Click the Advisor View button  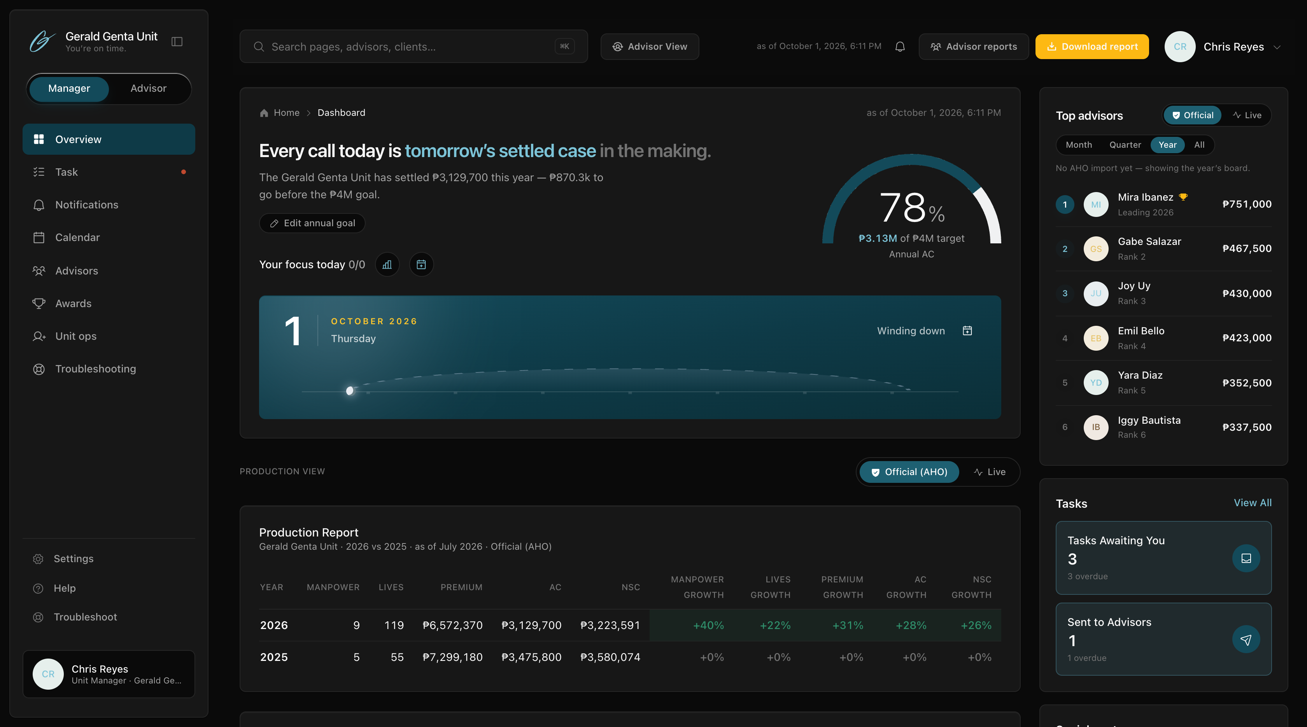point(650,47)
